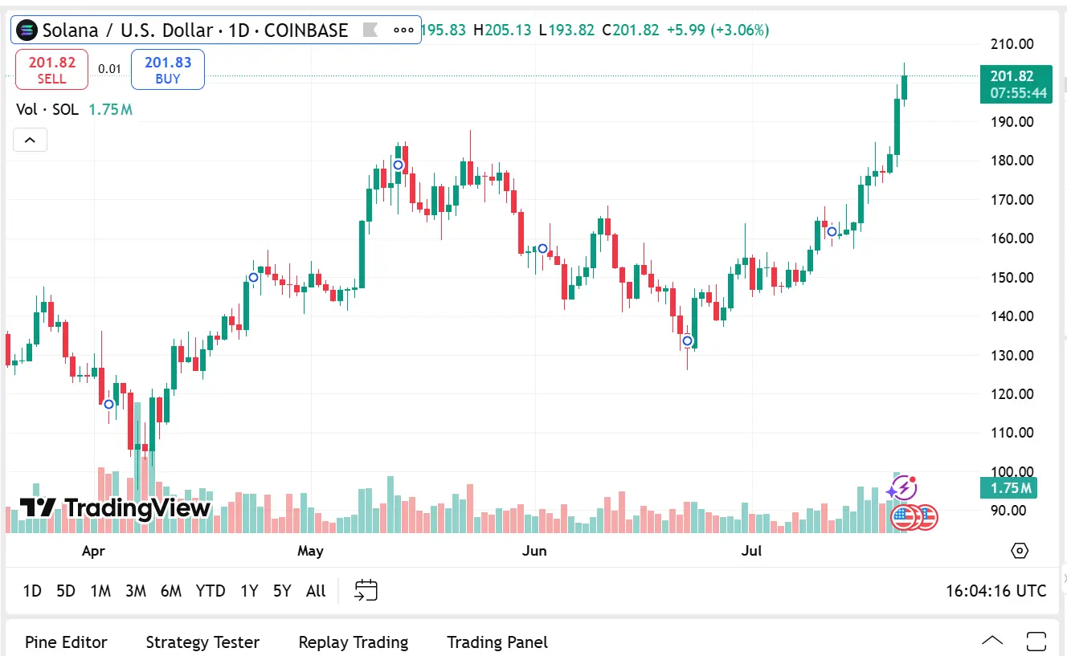Click the May earnings marker circle on chart
The width and height of the screenshot is (1067, 656).
pyautogui.click(x=398, y=165)
